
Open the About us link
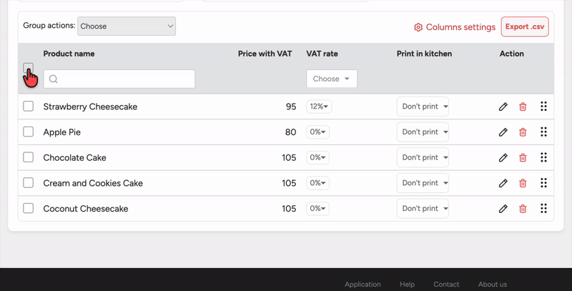(x=493, y=284)
